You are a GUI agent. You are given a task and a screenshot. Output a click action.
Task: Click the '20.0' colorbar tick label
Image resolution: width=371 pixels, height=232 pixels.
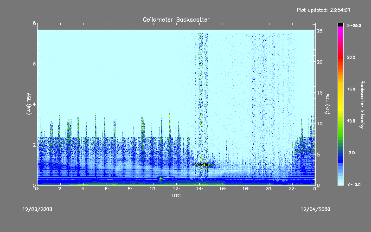[x=351, y=57]
